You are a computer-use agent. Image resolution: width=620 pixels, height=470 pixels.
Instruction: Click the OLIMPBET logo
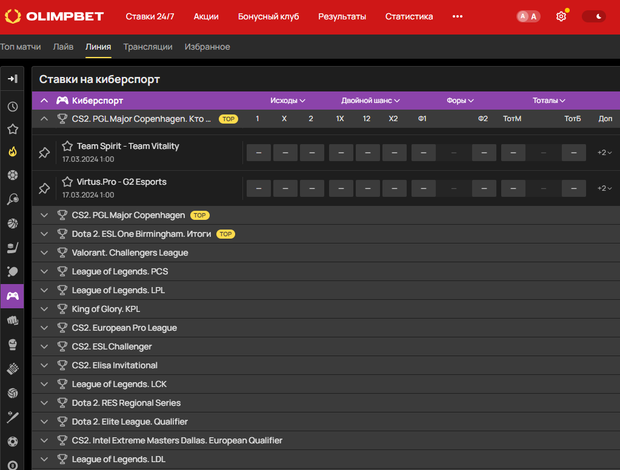coord(54,16)
